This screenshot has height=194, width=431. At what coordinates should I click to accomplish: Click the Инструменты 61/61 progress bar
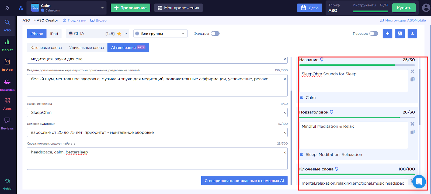370,12
